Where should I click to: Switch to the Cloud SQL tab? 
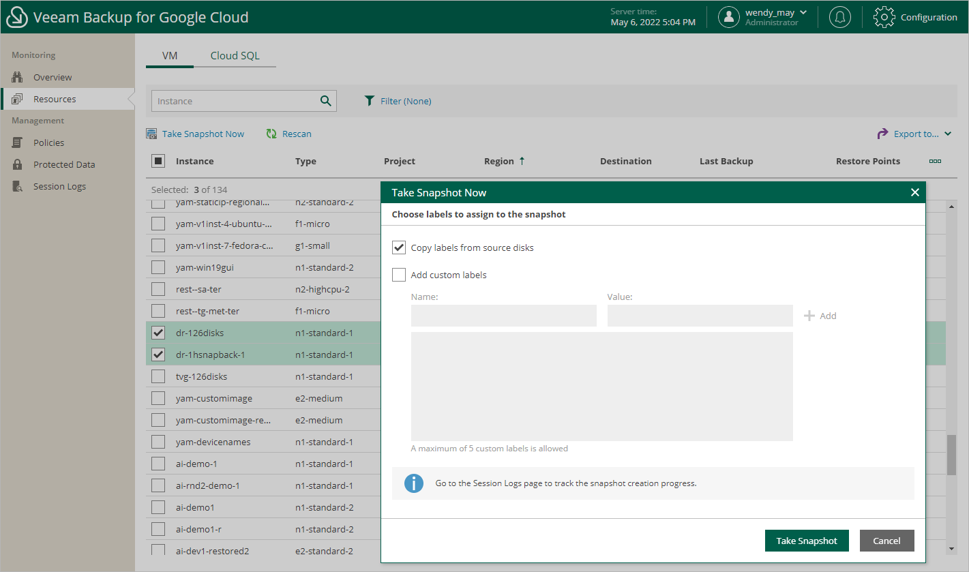235,56
